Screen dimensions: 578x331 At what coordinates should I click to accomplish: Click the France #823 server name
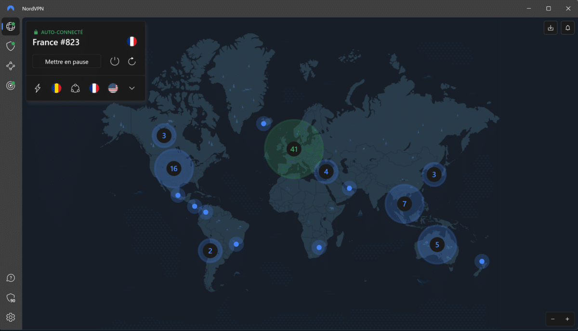pos(56,42)
